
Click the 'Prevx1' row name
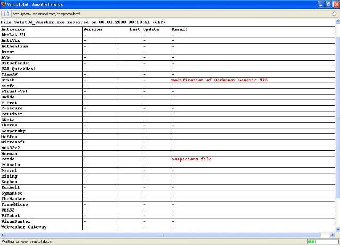pos(9,171)
